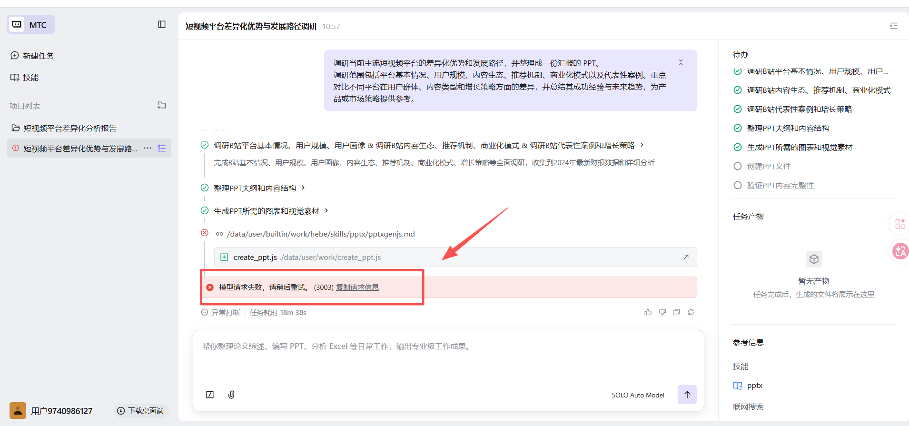Click 下载桌面端 download button
Image resolution: width=909 pixels, height=426 pixels.
tap(141, 410)
